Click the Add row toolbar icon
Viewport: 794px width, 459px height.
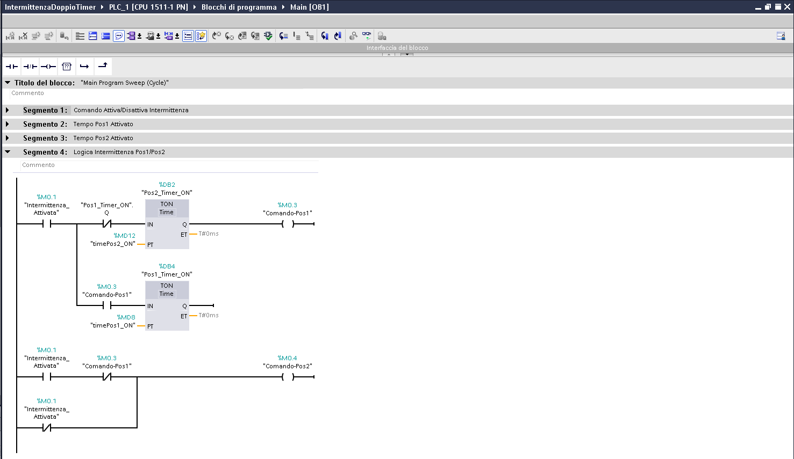(49, 36)
